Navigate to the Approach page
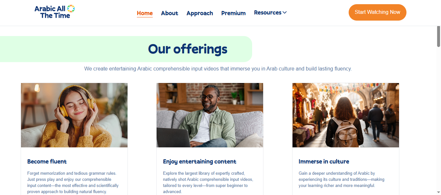The height and width of the screenshot is (195, 441). 200,13
